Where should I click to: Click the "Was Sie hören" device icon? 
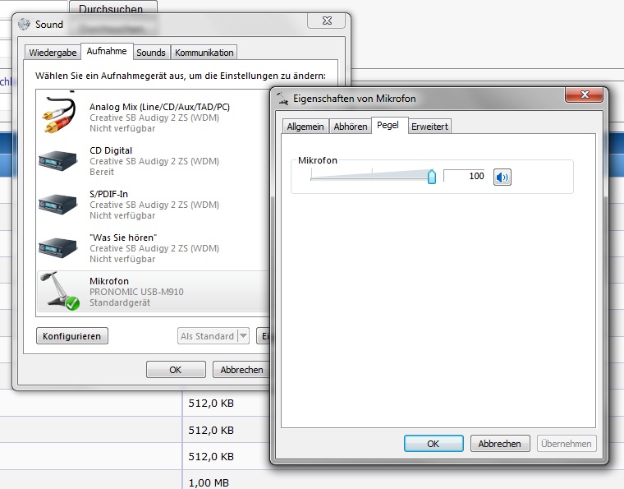point(58,247)
